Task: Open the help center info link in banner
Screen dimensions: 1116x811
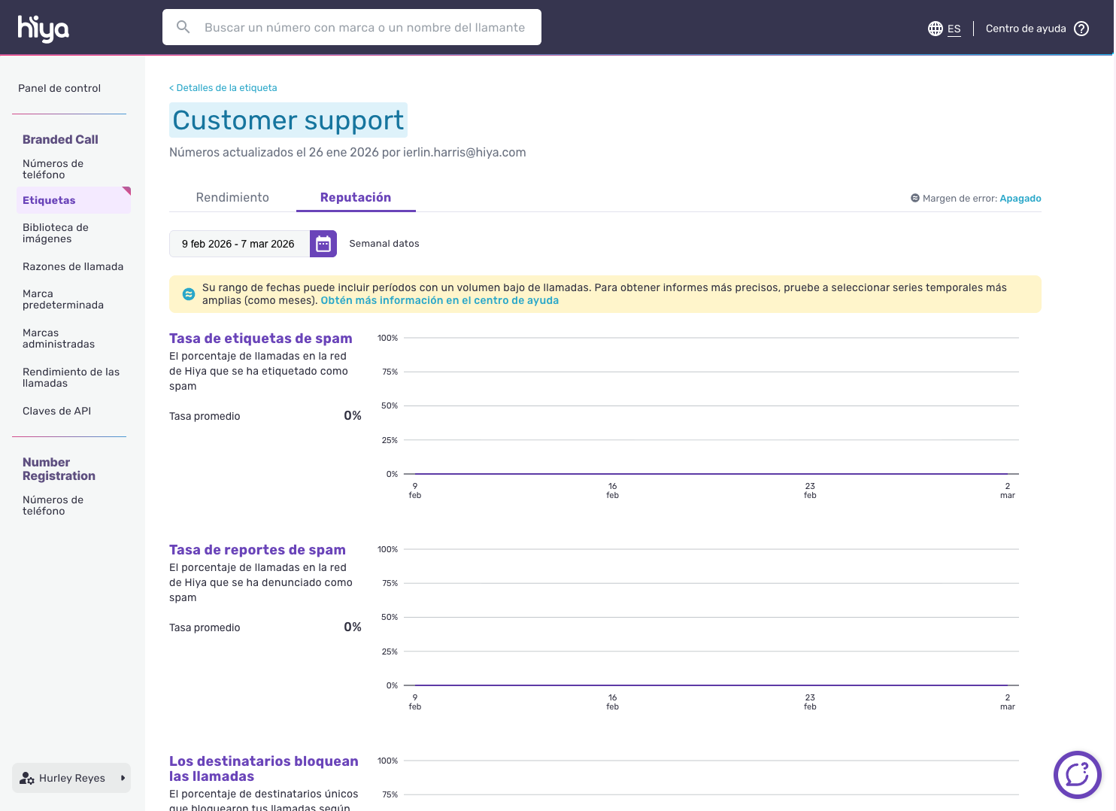Action: point(439,300)
